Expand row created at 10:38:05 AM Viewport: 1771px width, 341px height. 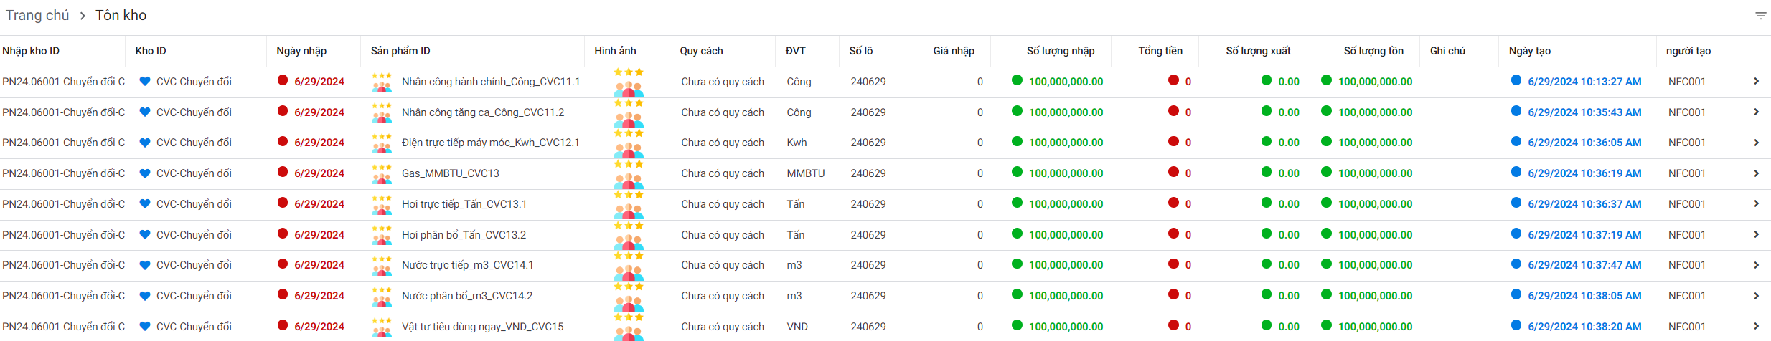click(1756, 296)
